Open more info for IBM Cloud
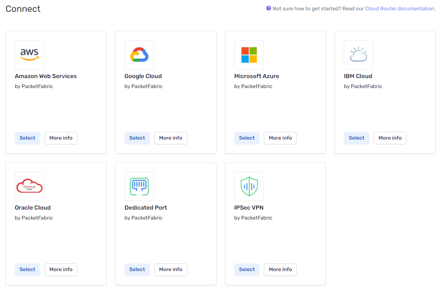Viewport: 440px width, 291px height. point(390,138)
